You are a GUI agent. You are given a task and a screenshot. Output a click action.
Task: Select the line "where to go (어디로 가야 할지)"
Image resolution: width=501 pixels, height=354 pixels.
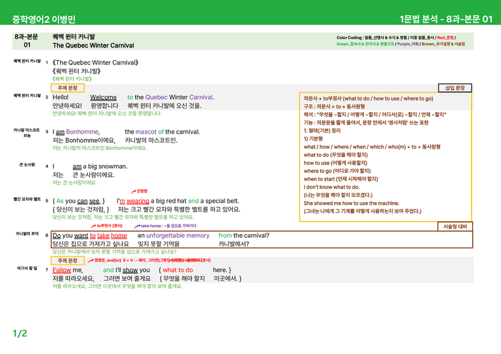point(337,171)
